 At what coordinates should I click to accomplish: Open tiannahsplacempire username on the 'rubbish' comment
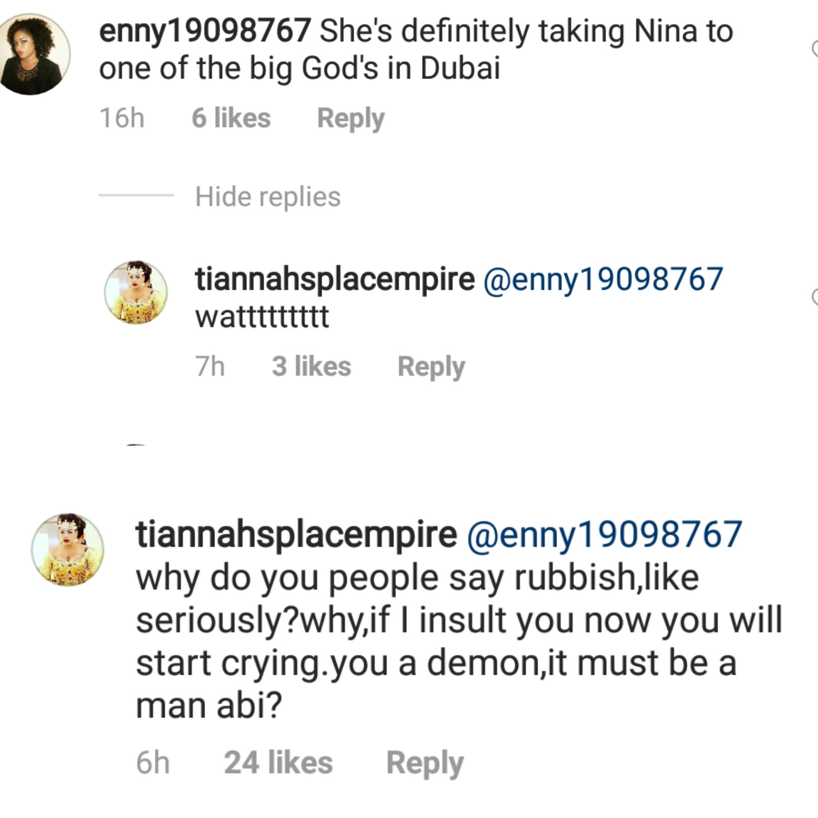point(296,534)
